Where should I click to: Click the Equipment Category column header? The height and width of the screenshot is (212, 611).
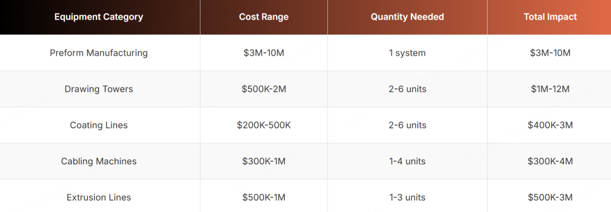pyautogui.click(x=99, y=17)
